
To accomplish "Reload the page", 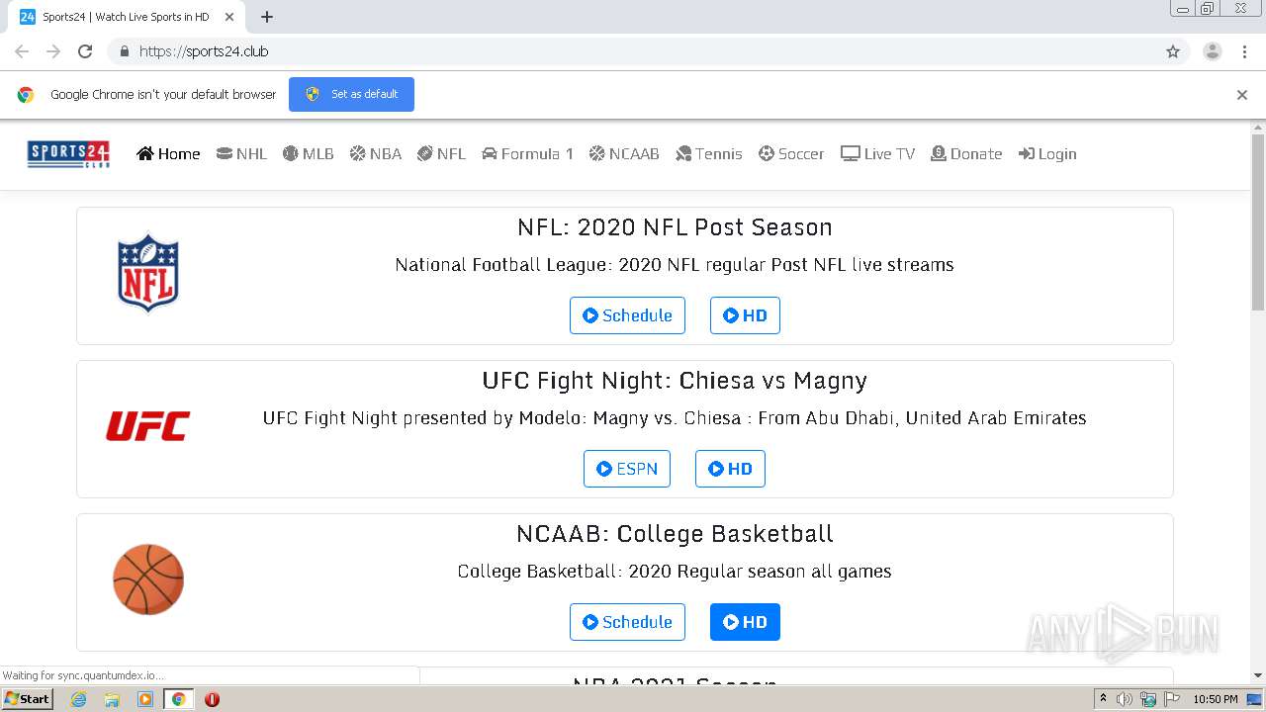I will click(x=85, y=51).
